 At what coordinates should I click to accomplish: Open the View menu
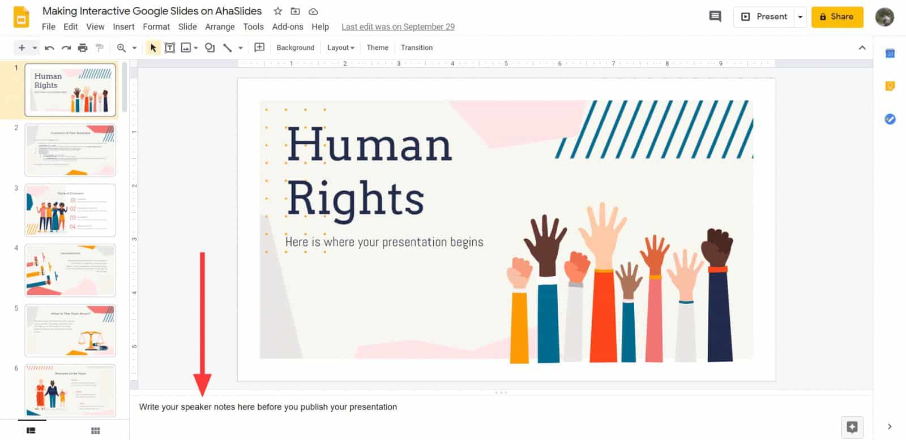(95, 27)
